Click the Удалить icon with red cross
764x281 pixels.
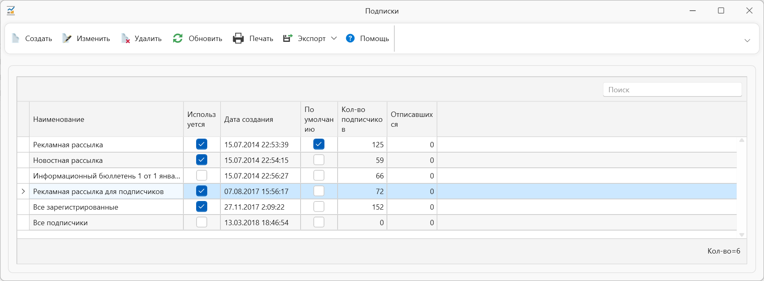(x=125, y=39)
